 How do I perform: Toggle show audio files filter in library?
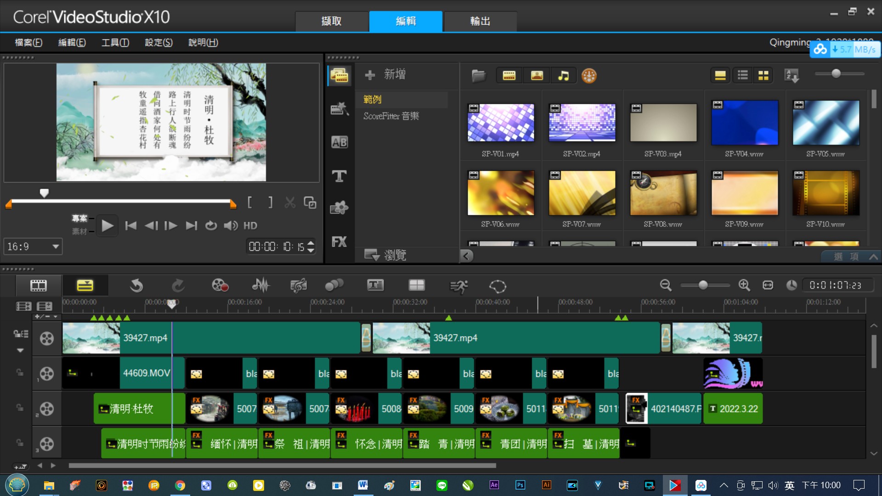(563, 76)
